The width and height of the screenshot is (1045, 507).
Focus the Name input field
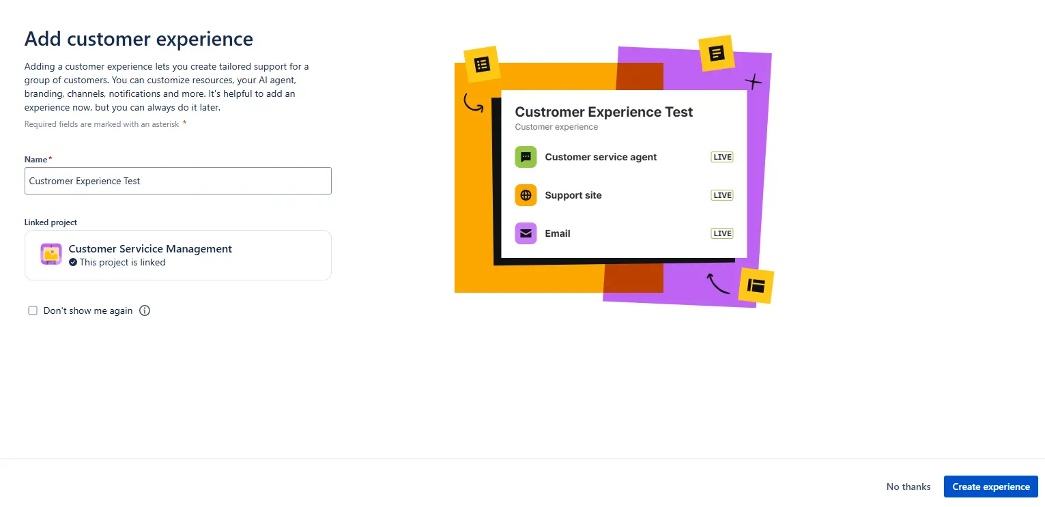(x=177, y=181)
